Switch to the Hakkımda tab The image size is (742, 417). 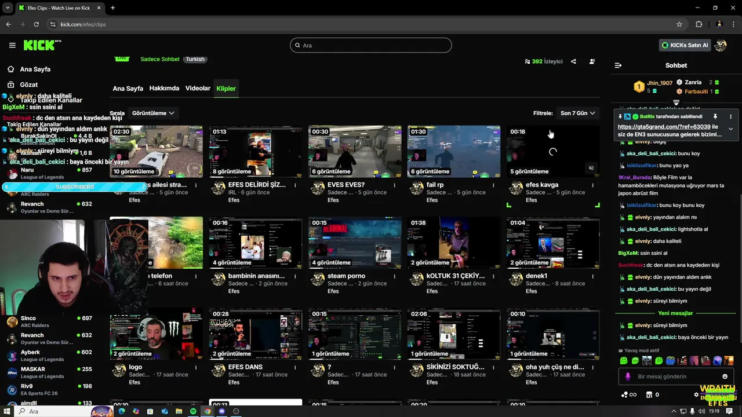click(164, 89)
